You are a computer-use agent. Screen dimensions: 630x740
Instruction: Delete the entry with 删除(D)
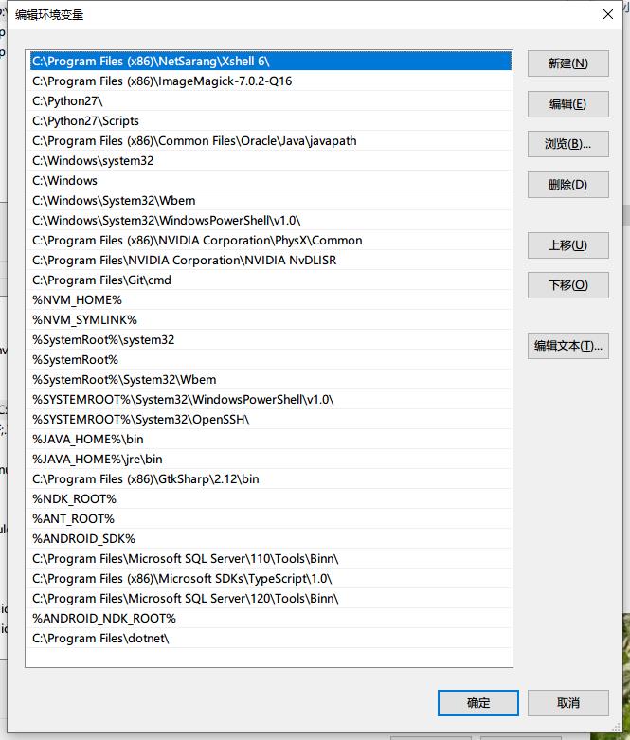click(568, 185)
